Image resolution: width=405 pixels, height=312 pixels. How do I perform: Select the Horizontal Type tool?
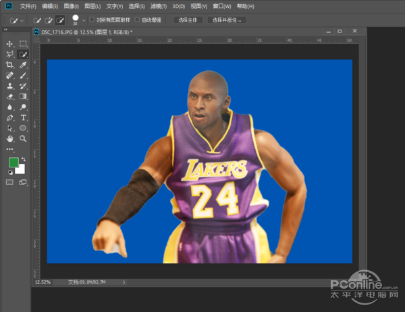pos(23,118)
